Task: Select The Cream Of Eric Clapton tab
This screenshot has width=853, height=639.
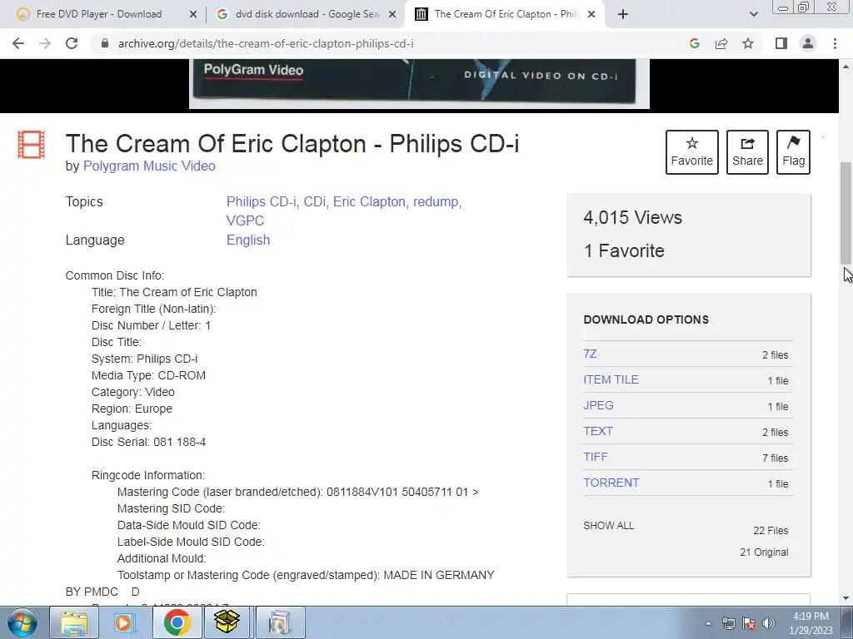Action: click(506, 14)
